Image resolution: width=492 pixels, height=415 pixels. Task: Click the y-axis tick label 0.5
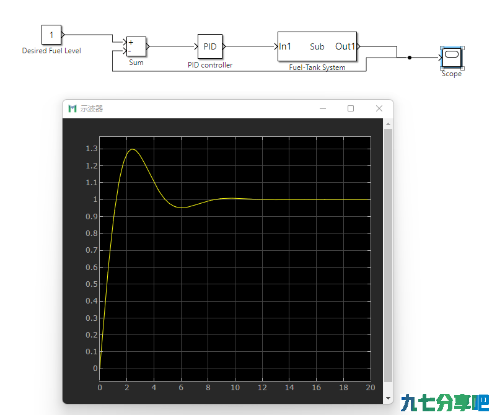(x=92, y=284)
